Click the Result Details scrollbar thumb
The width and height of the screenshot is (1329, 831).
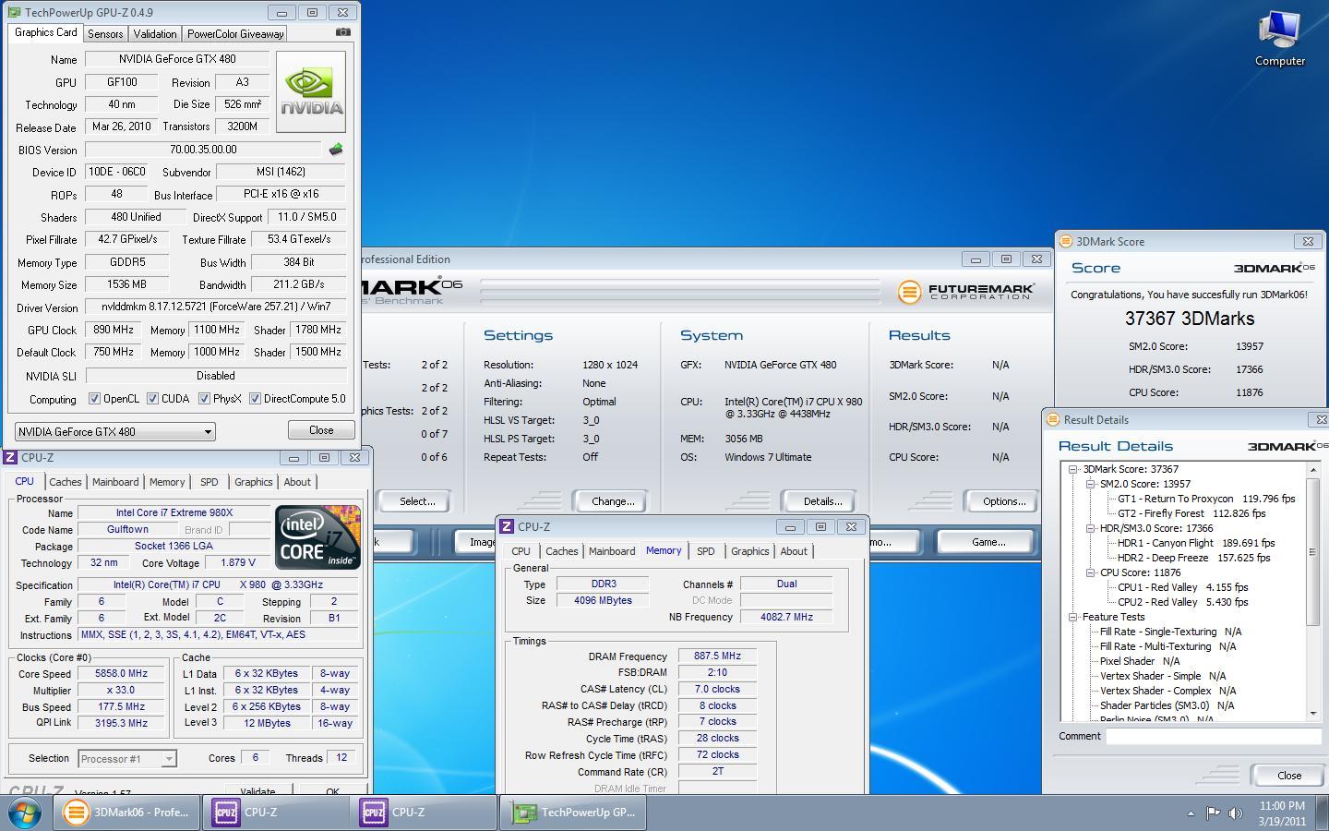[x=1313, y=551]
